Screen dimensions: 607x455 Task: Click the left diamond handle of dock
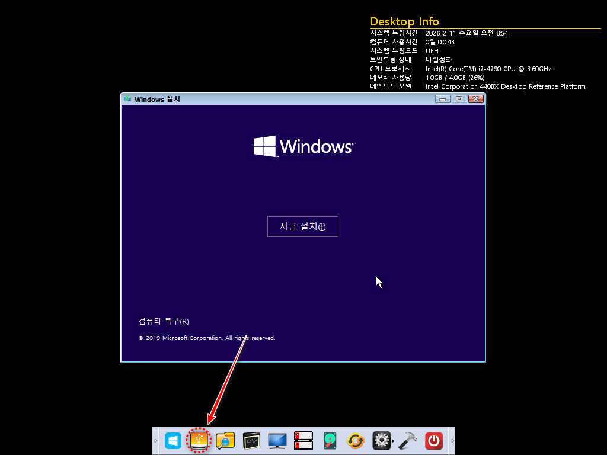click(155, 441)
